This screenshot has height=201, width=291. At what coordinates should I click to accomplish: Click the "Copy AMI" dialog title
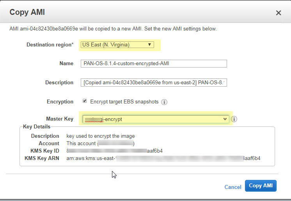[x=27, y=12]
